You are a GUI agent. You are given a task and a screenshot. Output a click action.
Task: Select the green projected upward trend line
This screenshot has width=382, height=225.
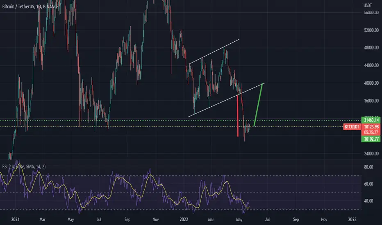pos(258,105)
